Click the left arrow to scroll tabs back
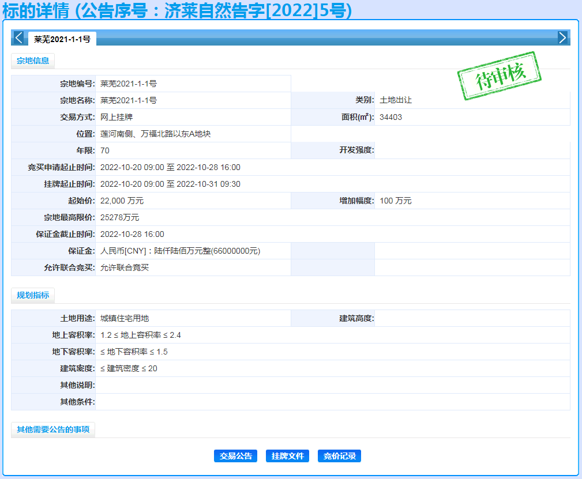 [18, 37]
